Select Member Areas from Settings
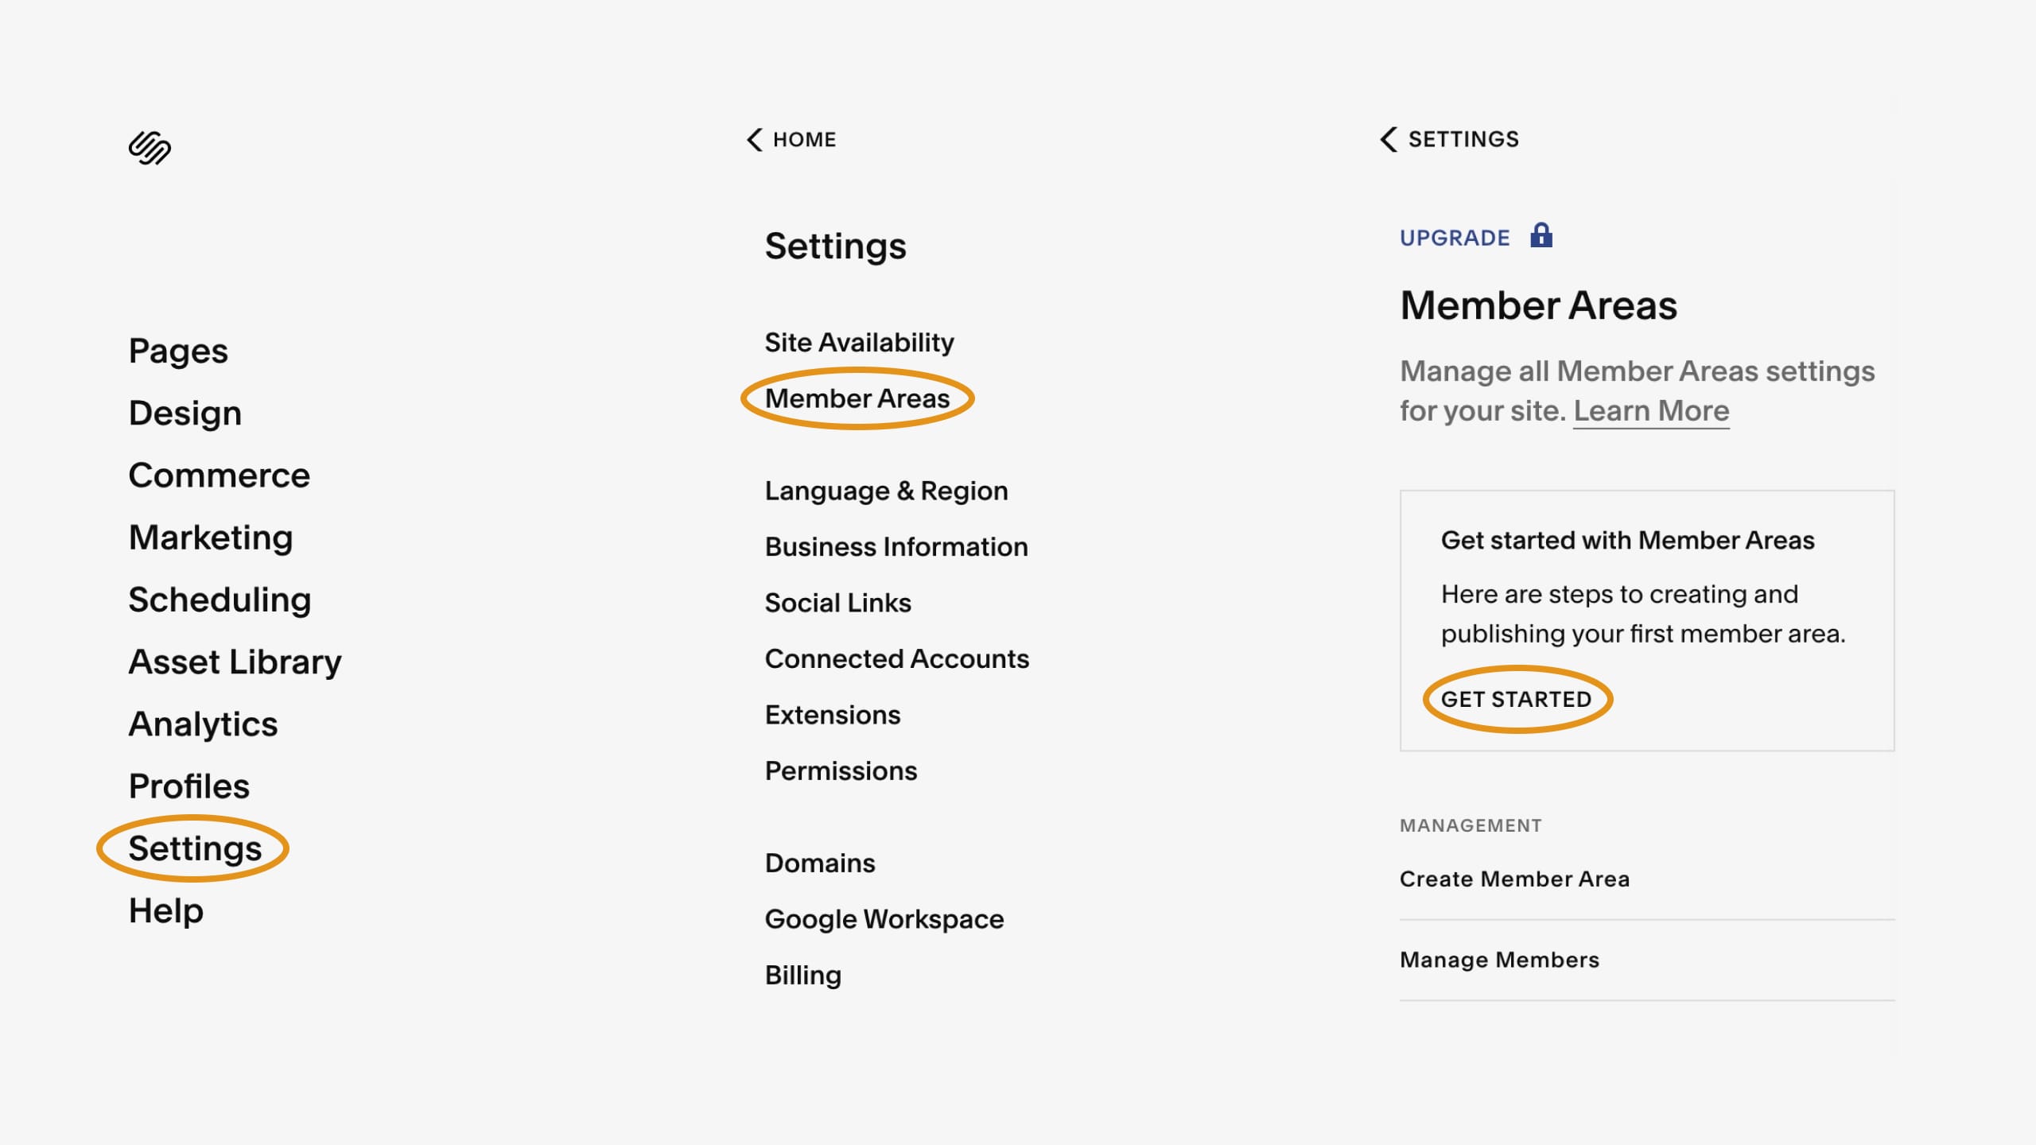This screenshot has height=1145, width=2036. click(x=857, y=397)
